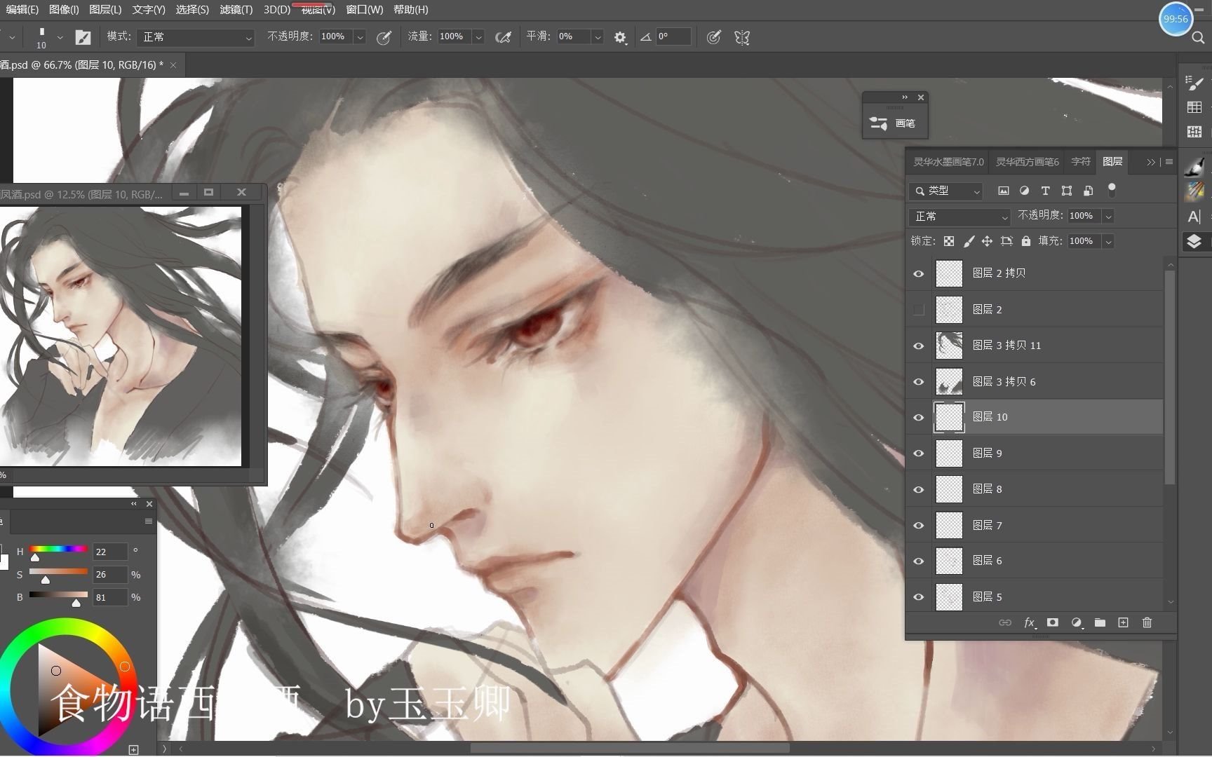The height and width of the screenshot is (757, 1212).
Task: Open layer filter 类型 dropdown
Action: tap(945, 191)
